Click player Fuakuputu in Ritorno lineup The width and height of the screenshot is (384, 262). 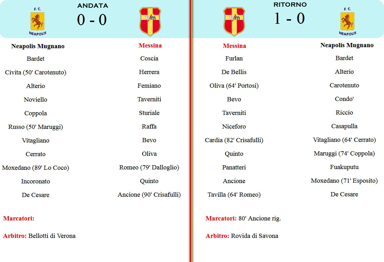344,167
